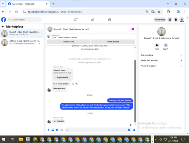Screen dimensions: 189x143
Task: Choose a sticker icon
Action: 57,130
